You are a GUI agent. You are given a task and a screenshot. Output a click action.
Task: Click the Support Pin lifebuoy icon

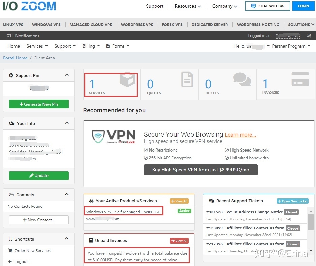11,75
